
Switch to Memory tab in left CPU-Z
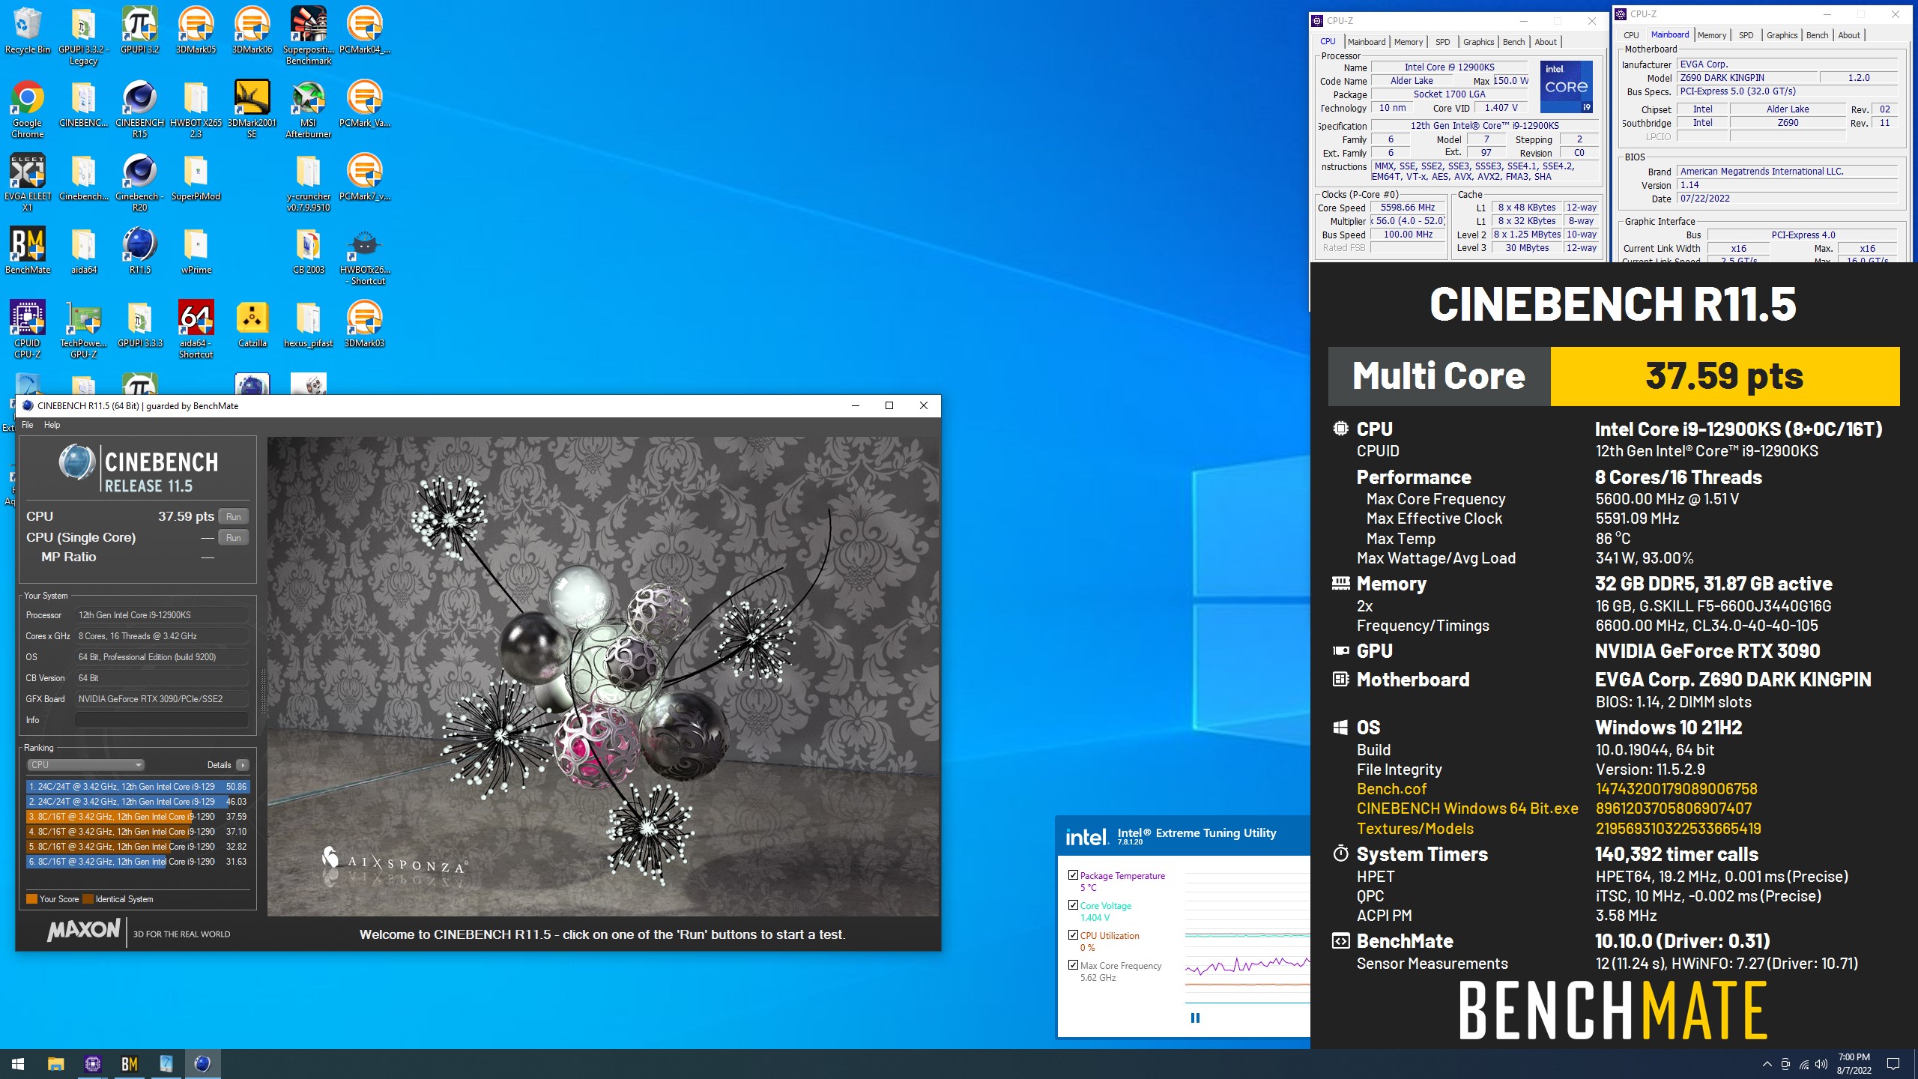tap(1409, 42)
